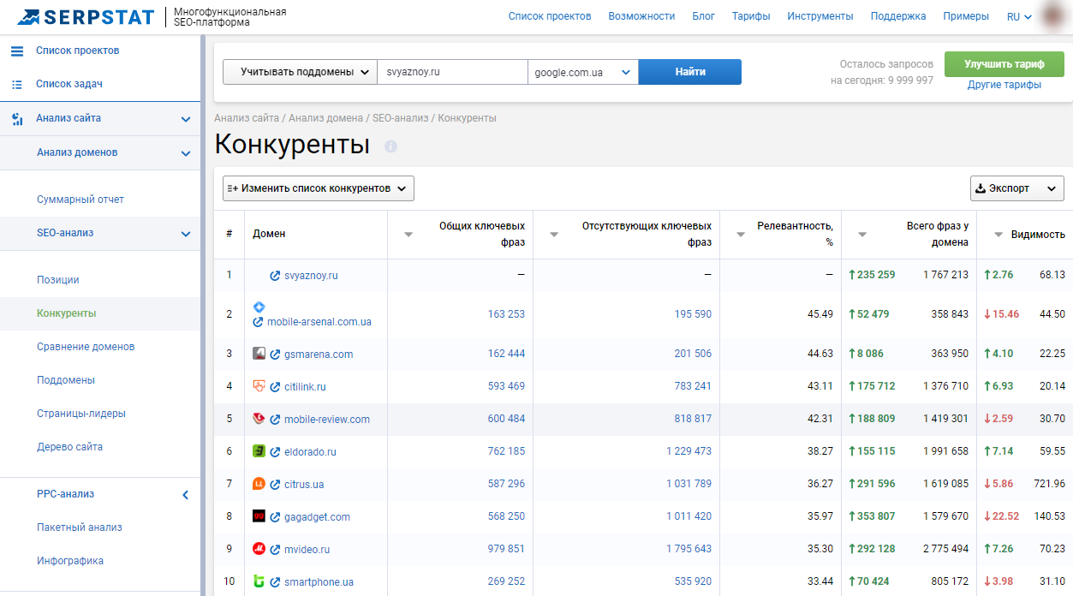Open external link icon for eldorado.ru

275,452
